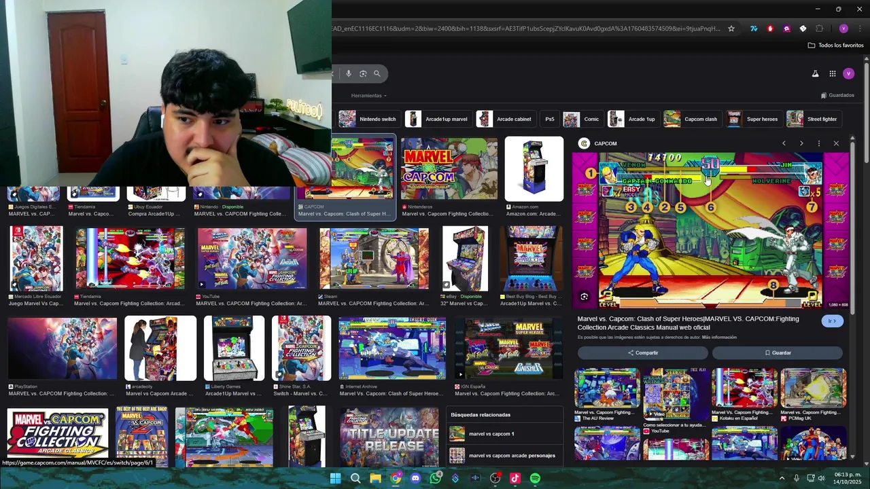The image size is (870, 489).
Task: Show hidden system tray icons
Action: (x=782, y=478)
